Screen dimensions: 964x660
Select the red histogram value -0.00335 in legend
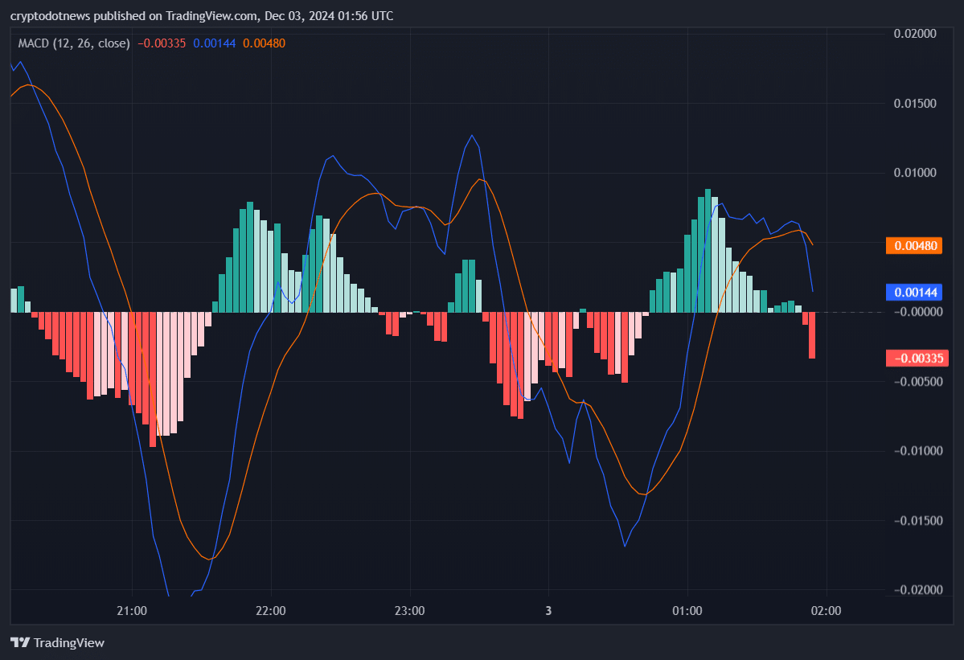(162, 43)
